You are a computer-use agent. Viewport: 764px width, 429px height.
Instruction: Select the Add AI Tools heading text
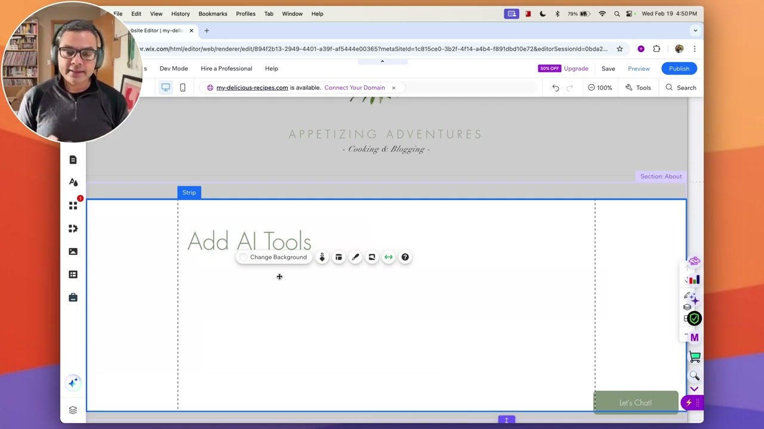(249, 241)
